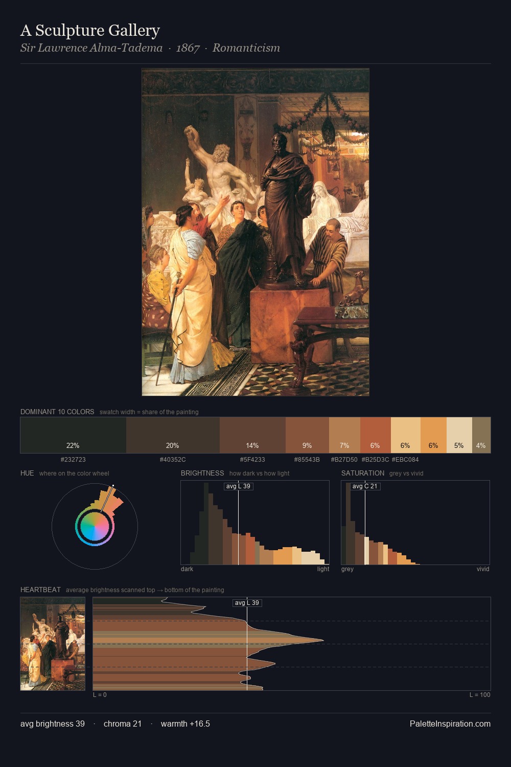511x767 pixels.
Task: Click "avg L 39" marker in Heartbeat chart
Action: [247, 603]
